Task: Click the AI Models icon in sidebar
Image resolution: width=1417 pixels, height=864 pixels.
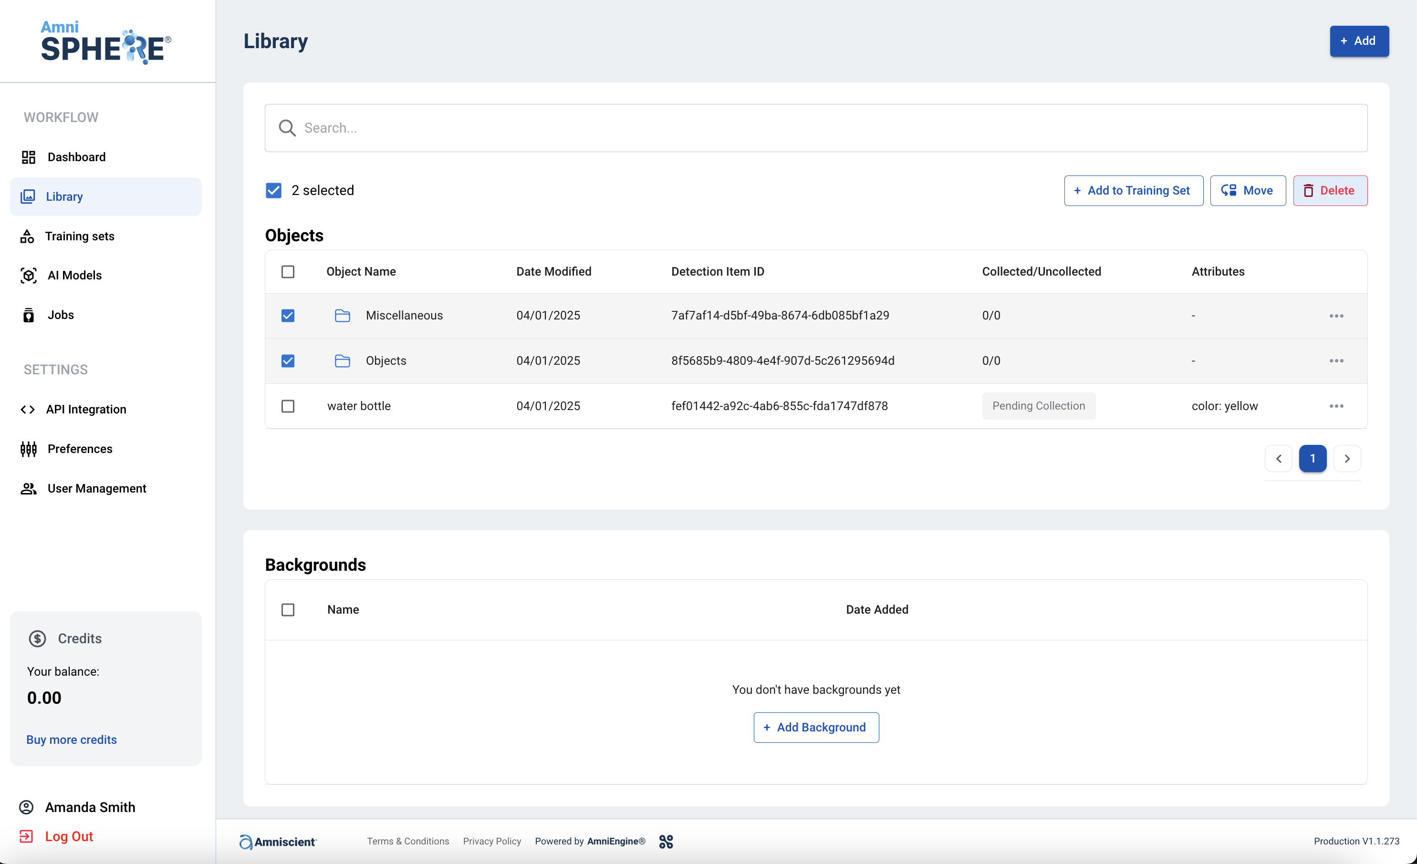Action: (x=28, y=275)
